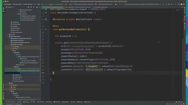This screenshot has height=105, width=188.
Task: Open the Endpoints tool window
Action: click(x=65, y=102)
